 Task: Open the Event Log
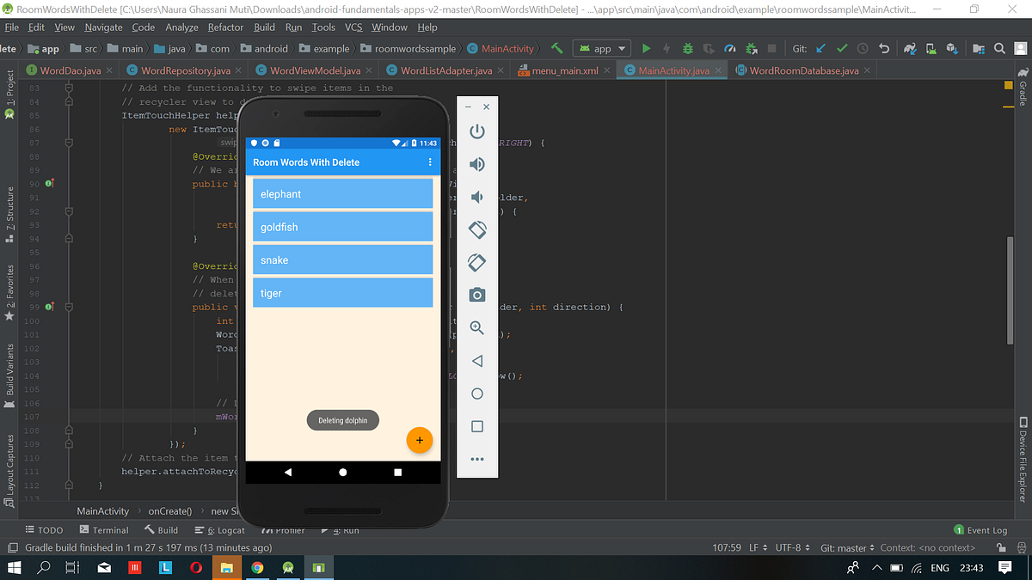[980, 530]
